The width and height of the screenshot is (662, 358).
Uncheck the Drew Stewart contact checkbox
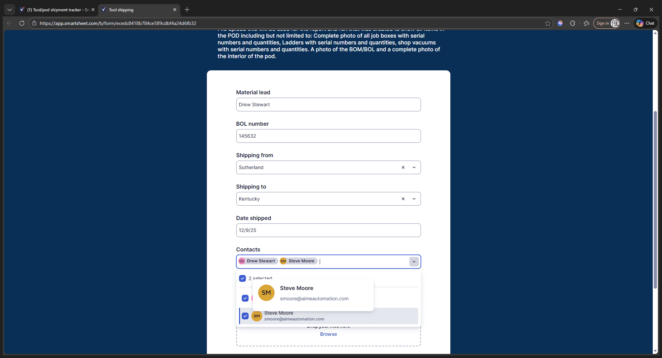(x=245, y=298)
